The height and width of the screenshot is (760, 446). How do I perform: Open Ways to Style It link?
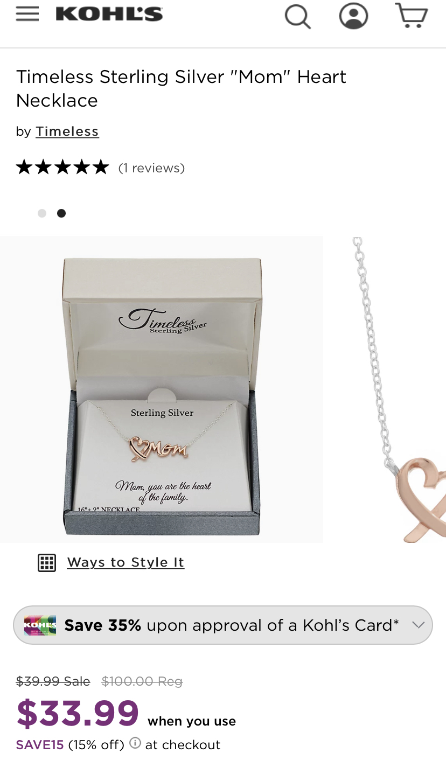pyautogui.click(x=126, y=562)
